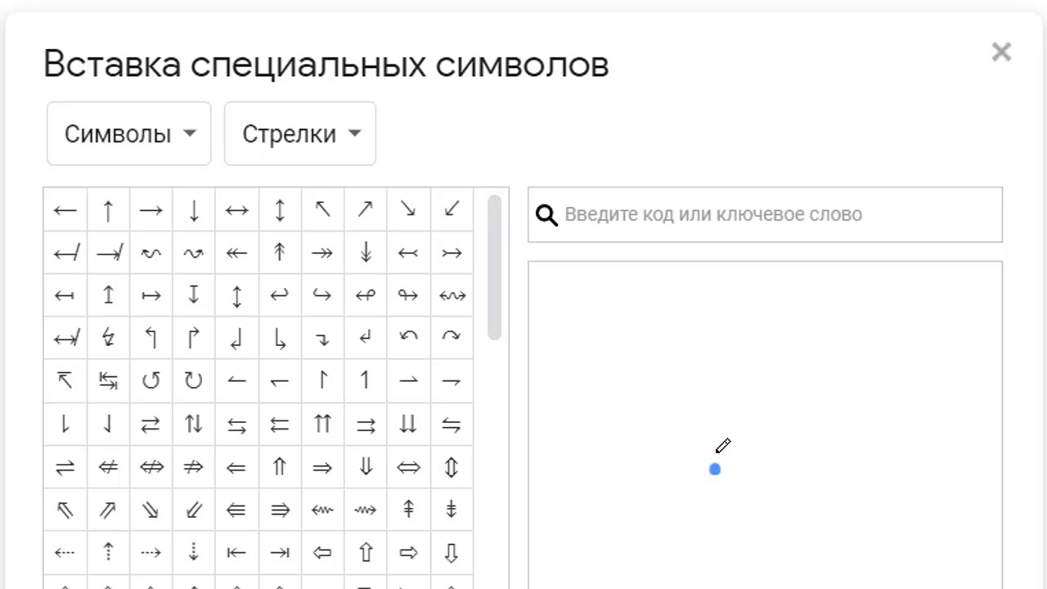Screen dimensions: 1047x589
Task: Pick the leftwards double arrow symbol
Action: point(236,466)
